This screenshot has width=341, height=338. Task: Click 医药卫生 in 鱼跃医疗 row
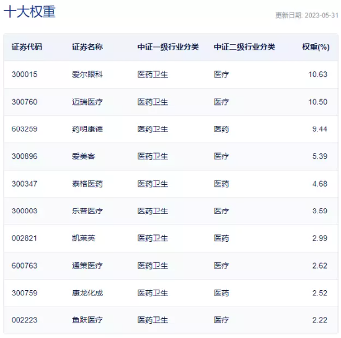[x=153, y=320]
